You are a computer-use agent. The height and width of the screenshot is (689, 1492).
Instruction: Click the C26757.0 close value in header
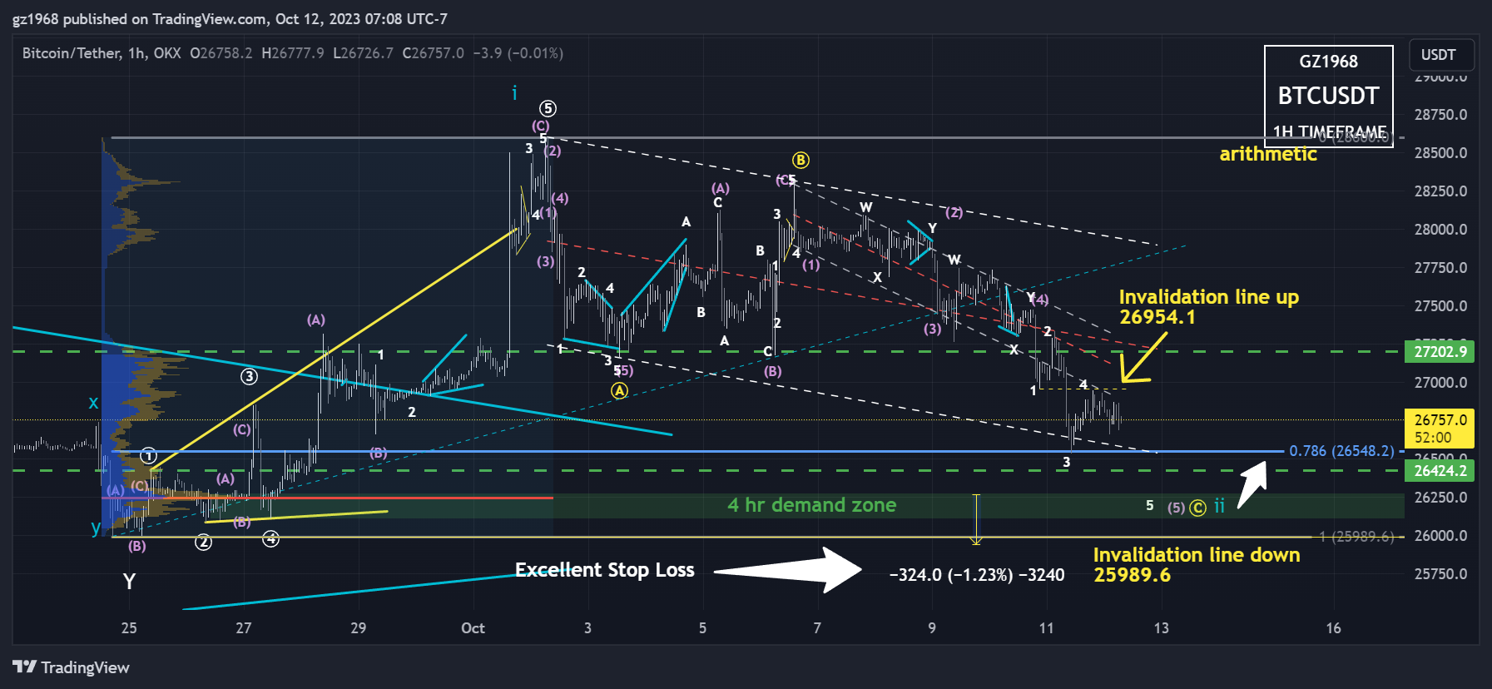point(433,53)
